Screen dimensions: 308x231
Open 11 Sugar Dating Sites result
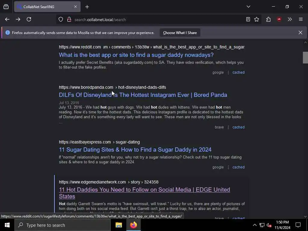135,150
